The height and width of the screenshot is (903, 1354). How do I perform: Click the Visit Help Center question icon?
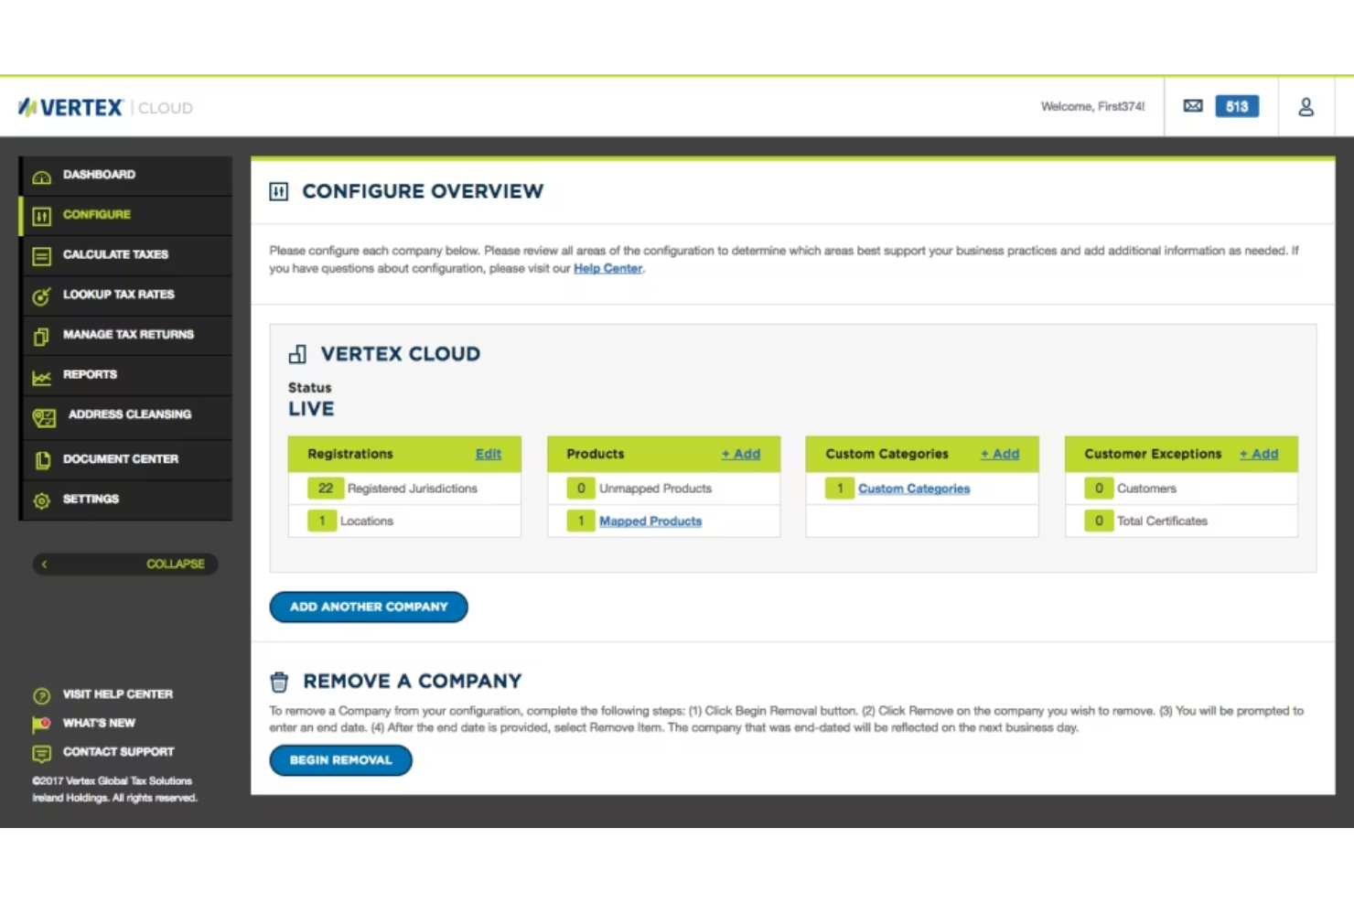point(41,695)
